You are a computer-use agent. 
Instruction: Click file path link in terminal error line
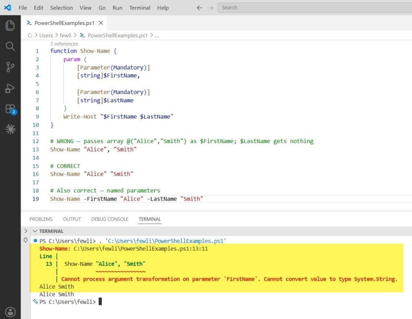tap(140, 249)
